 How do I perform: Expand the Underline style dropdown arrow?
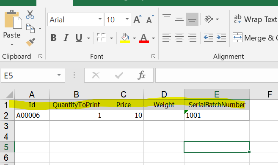[88, 38]
